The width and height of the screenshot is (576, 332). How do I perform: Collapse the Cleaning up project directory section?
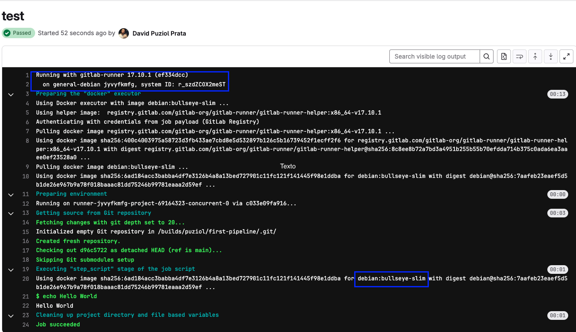11,316
